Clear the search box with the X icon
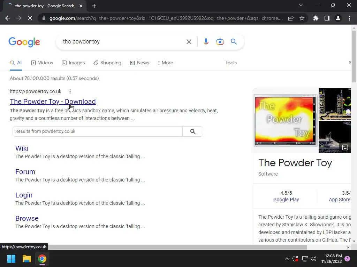Viewport: 357px width, 267px height. [x=189, y=42]
